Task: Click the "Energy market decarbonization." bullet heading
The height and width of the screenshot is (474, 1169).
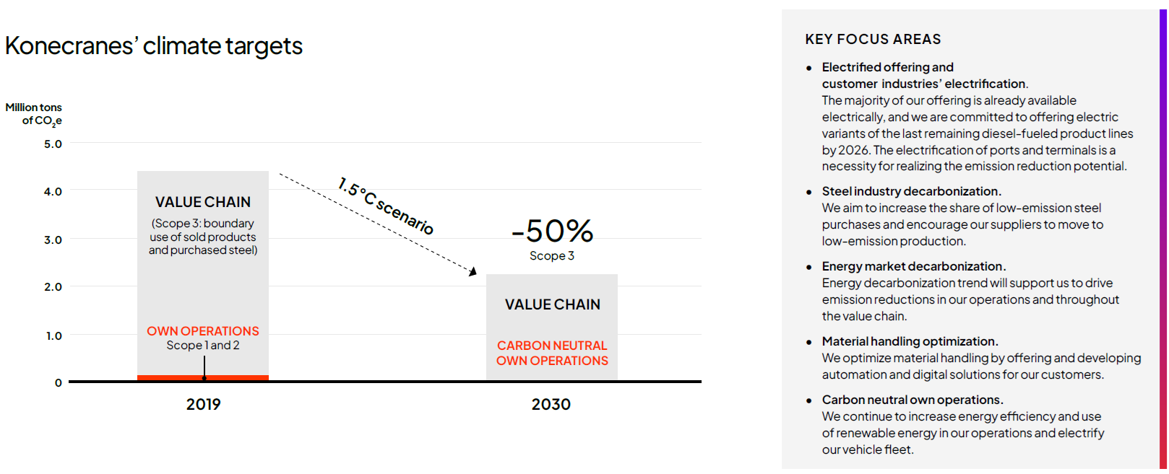Action: point(913,266)
